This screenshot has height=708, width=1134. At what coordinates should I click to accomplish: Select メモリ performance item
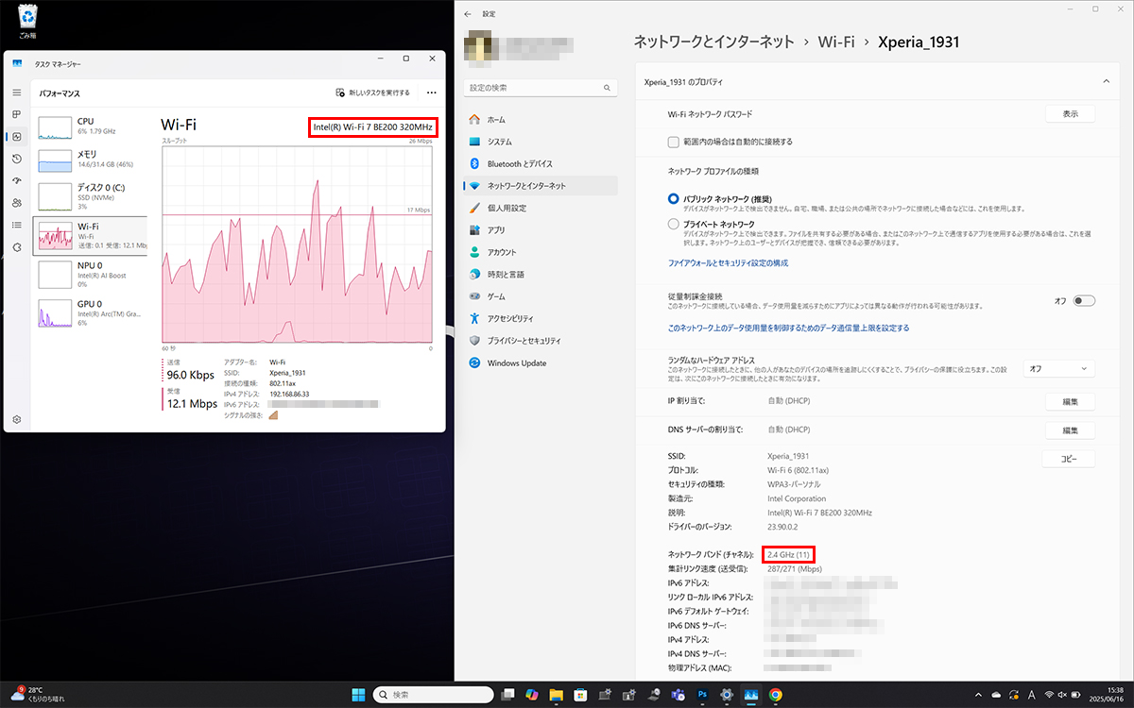[91, 160]
